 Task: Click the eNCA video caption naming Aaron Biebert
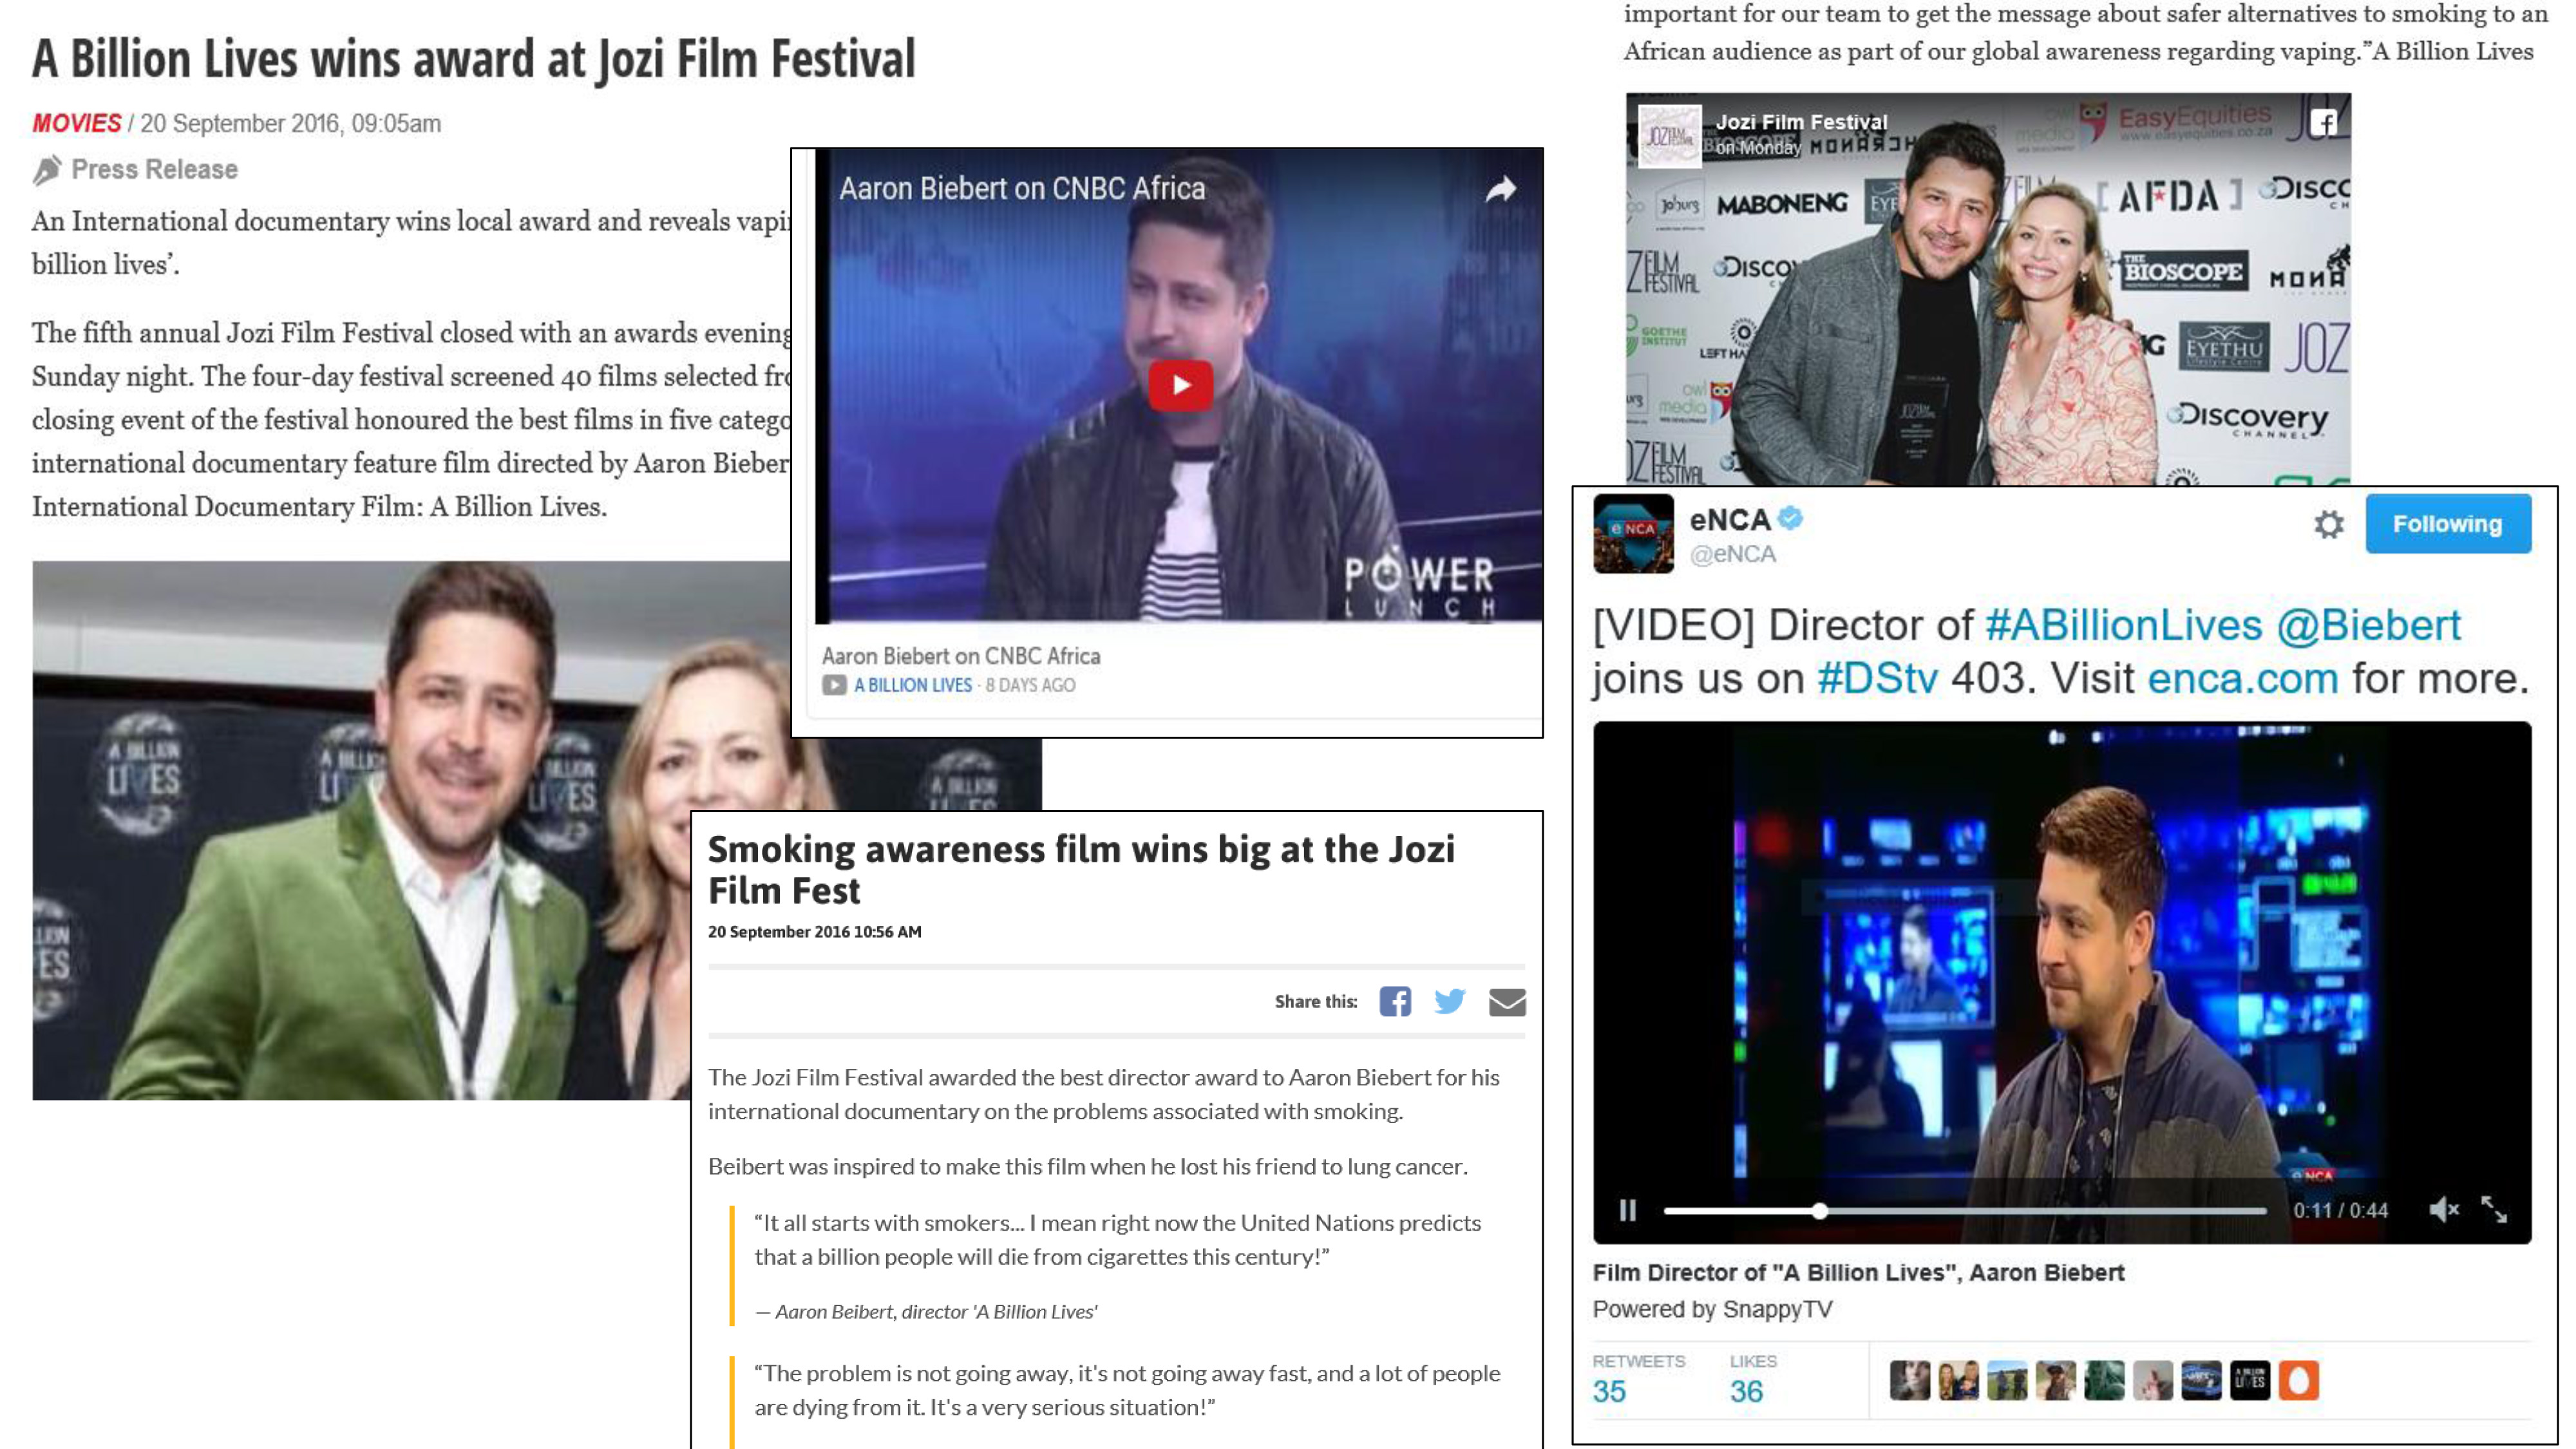(1858, 1272)
